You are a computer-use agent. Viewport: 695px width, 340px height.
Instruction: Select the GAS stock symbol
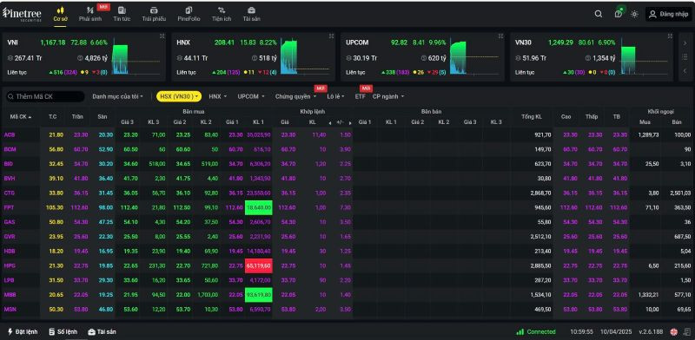(10, 222)
